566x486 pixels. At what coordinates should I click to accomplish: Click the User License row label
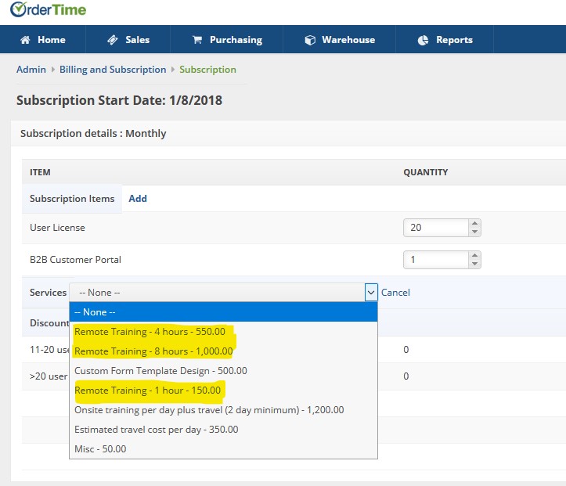click(x=57, y=228)
